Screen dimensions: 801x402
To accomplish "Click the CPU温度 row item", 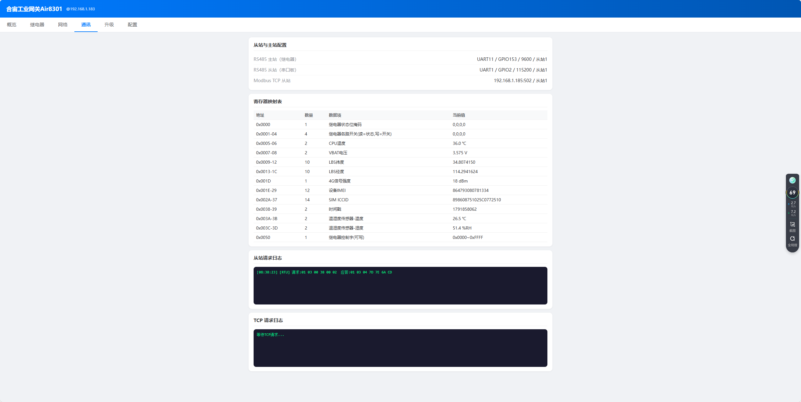I will click(337, 143).
